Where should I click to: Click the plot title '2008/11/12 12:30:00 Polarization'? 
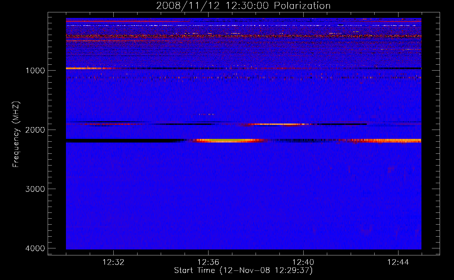coord(243,6)
